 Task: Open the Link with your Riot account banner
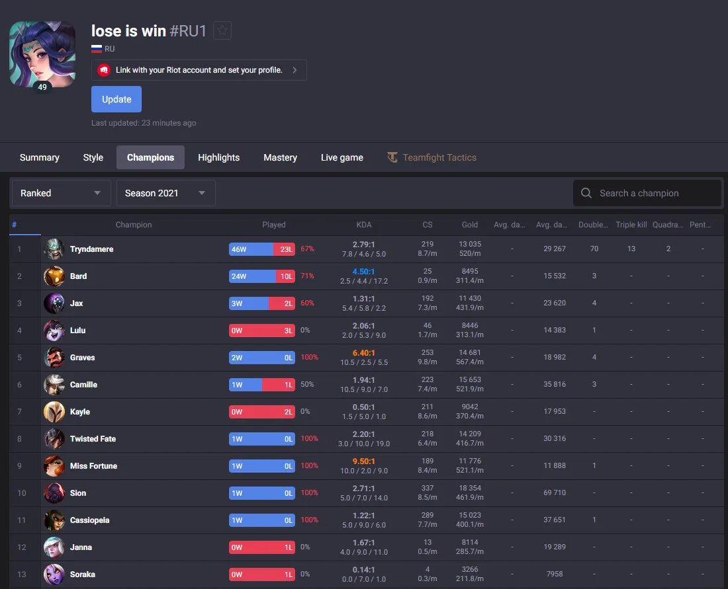click(x=199, y=70)
